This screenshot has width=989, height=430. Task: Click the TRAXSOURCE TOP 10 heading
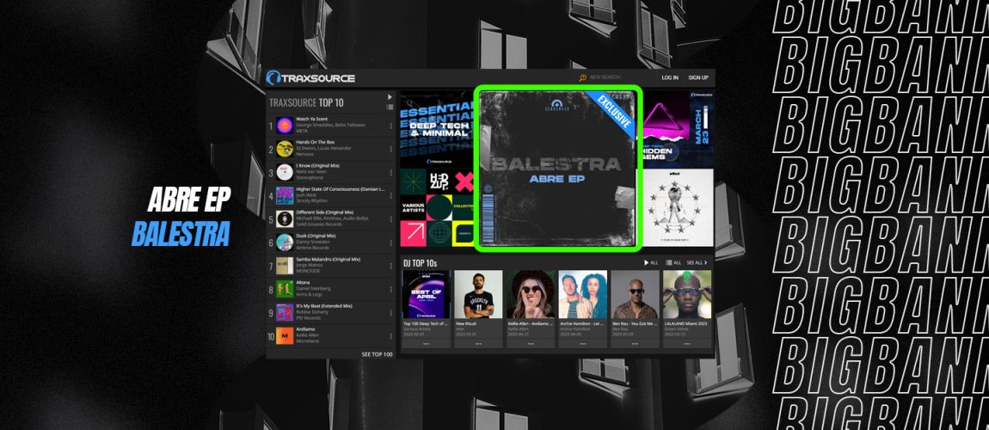click(306, 103)
